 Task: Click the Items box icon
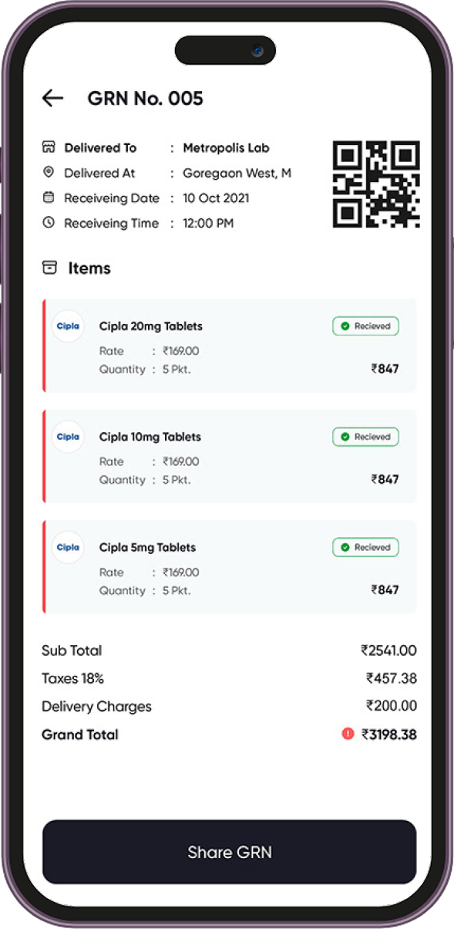coord(49,268)
